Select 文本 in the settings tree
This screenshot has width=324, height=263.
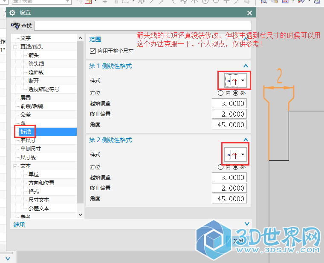point(26,166)
